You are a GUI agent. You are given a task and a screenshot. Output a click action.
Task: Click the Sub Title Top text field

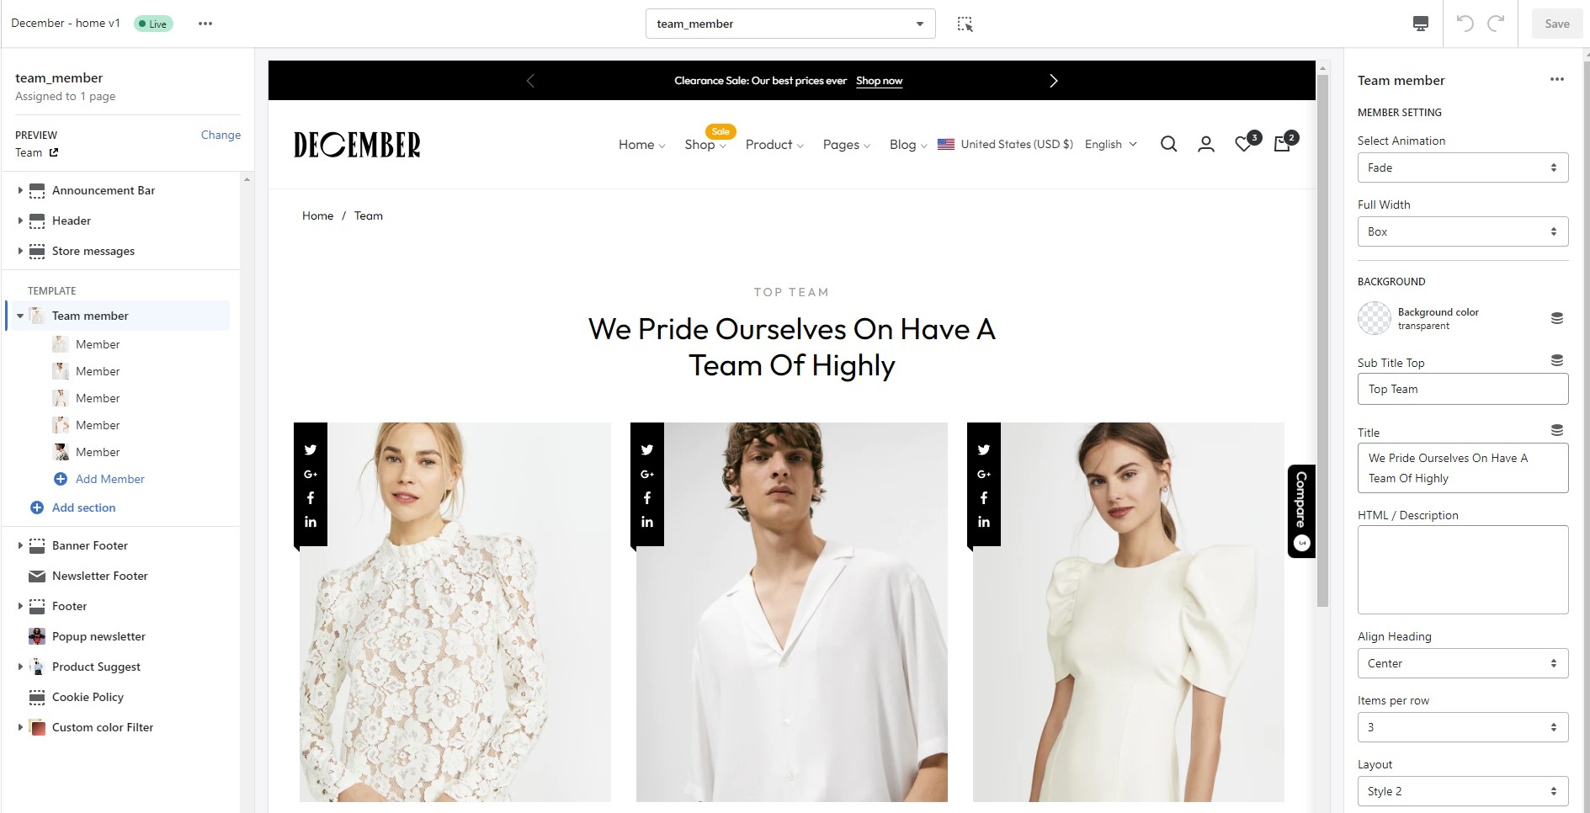coord(1462,389)
